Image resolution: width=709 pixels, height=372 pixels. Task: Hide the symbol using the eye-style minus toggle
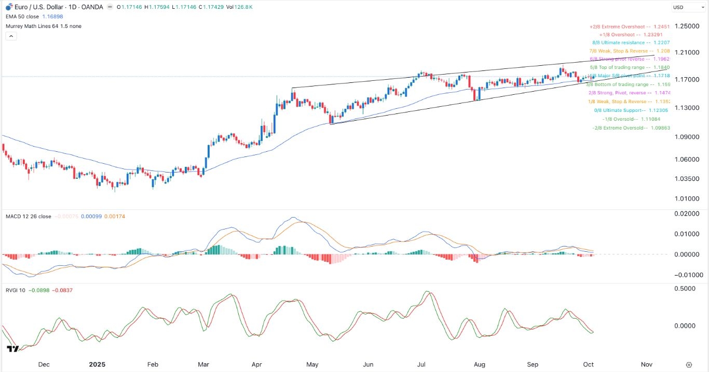pyautogui.click(x=110, y=7)
